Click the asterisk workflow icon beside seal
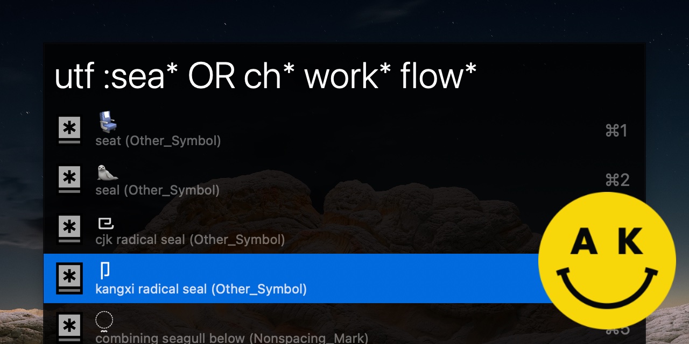 tap(69, 180)
